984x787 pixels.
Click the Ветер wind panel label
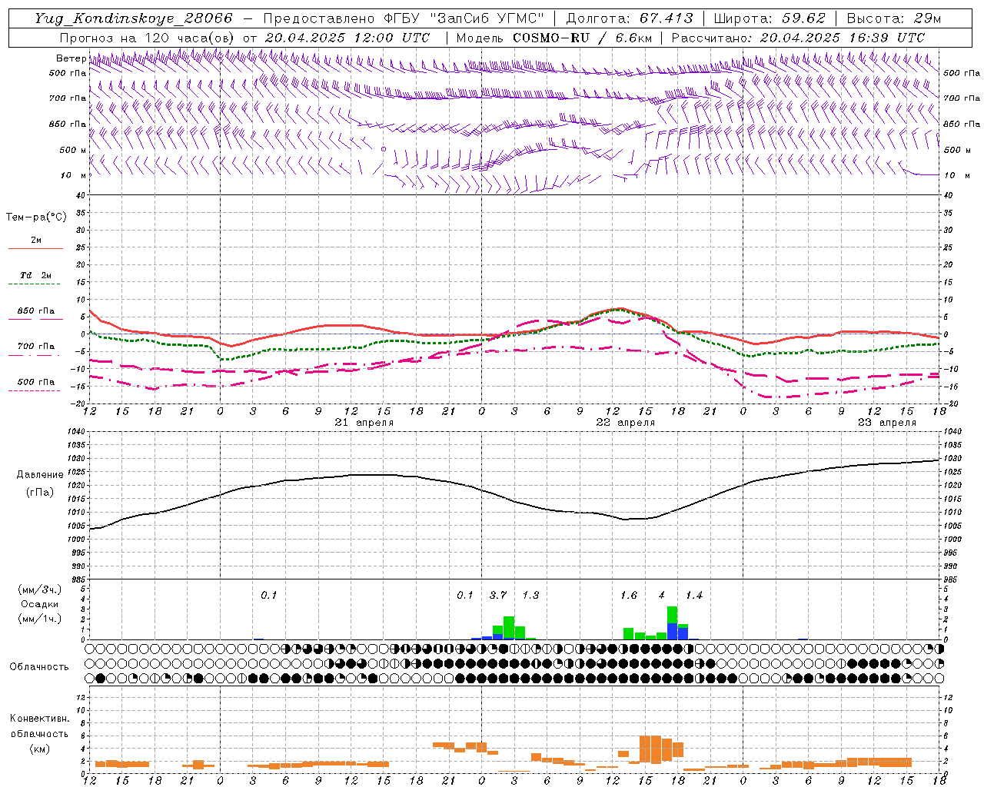point(71,58)
